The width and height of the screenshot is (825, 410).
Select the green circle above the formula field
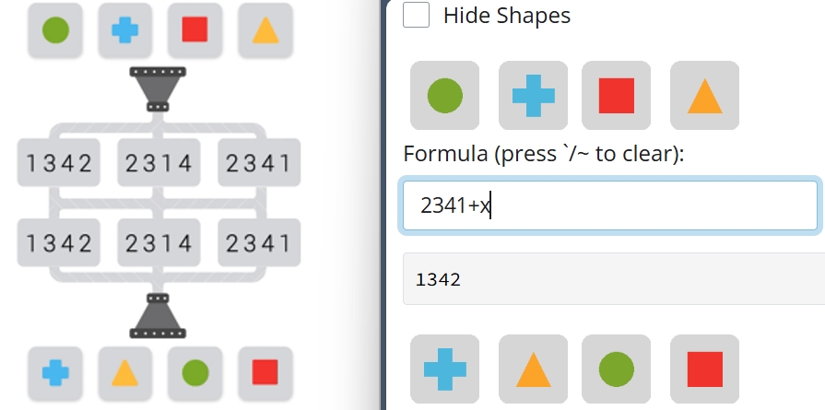(444, 96)
